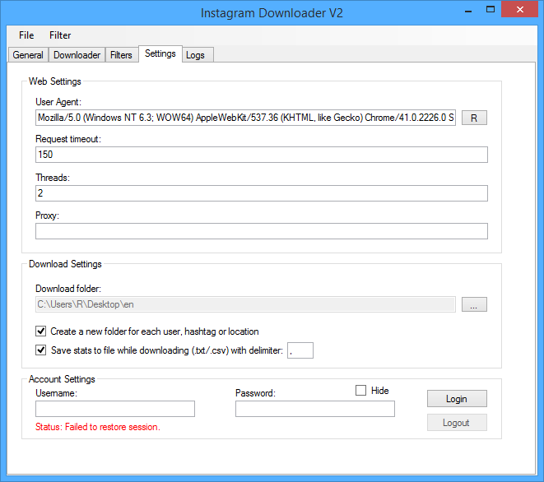Click the Username field

tap(115, 409)
